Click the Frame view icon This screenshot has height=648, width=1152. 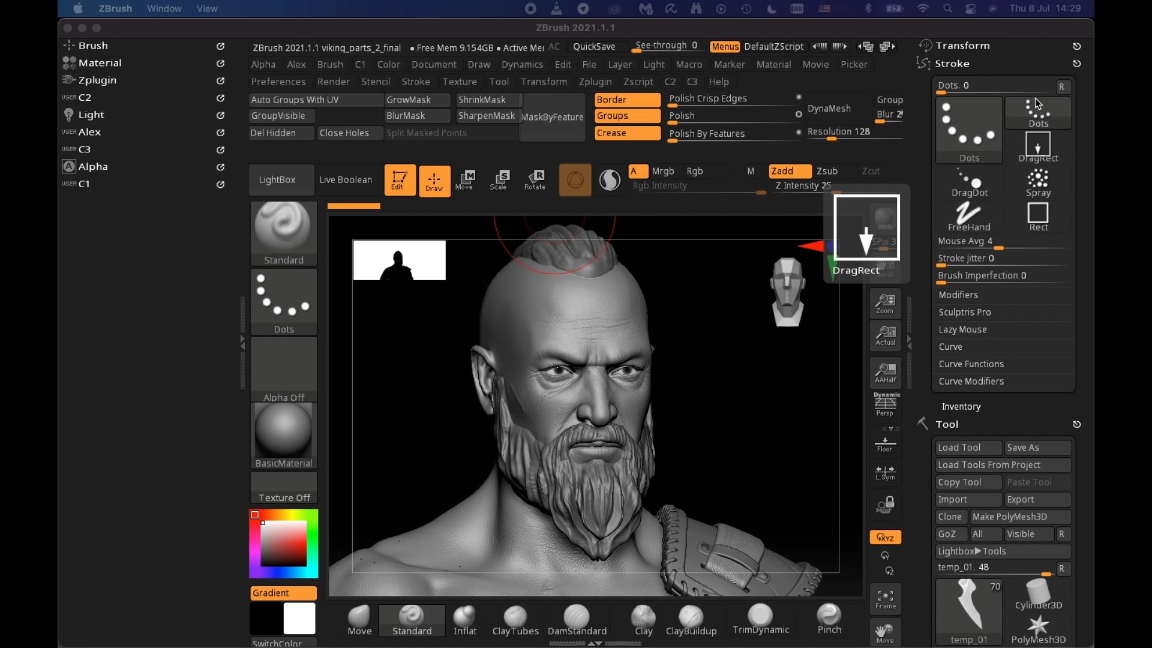point(885,598)
